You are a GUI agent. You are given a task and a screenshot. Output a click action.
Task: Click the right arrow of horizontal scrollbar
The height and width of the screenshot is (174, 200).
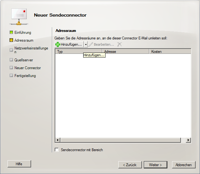point(188,140)
